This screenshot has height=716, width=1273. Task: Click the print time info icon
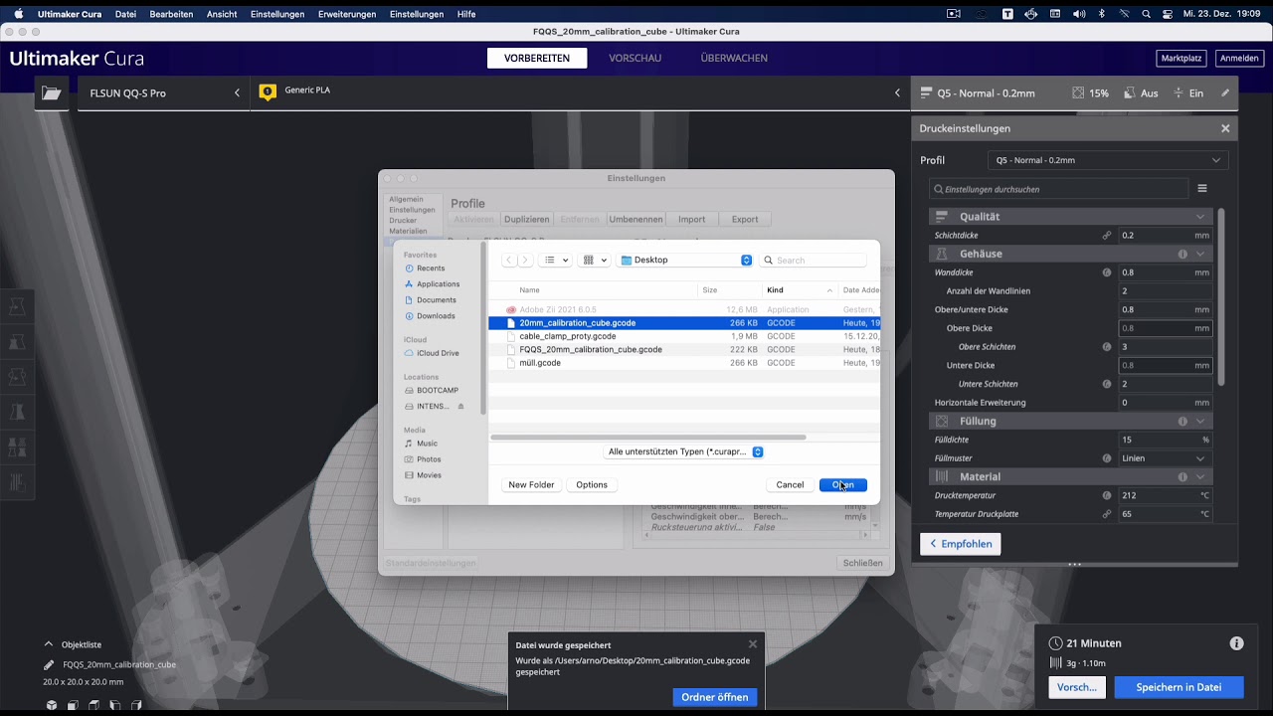(1237, 643)
